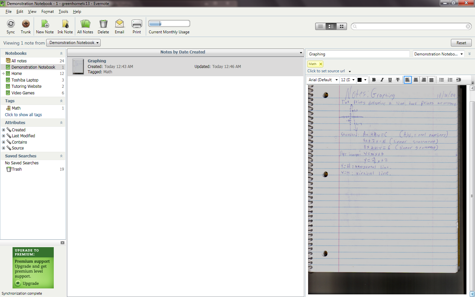The height and width of the screenshot is (297, 475).
Task: Edit the Graphing note title field
Action: pos(358,54)
